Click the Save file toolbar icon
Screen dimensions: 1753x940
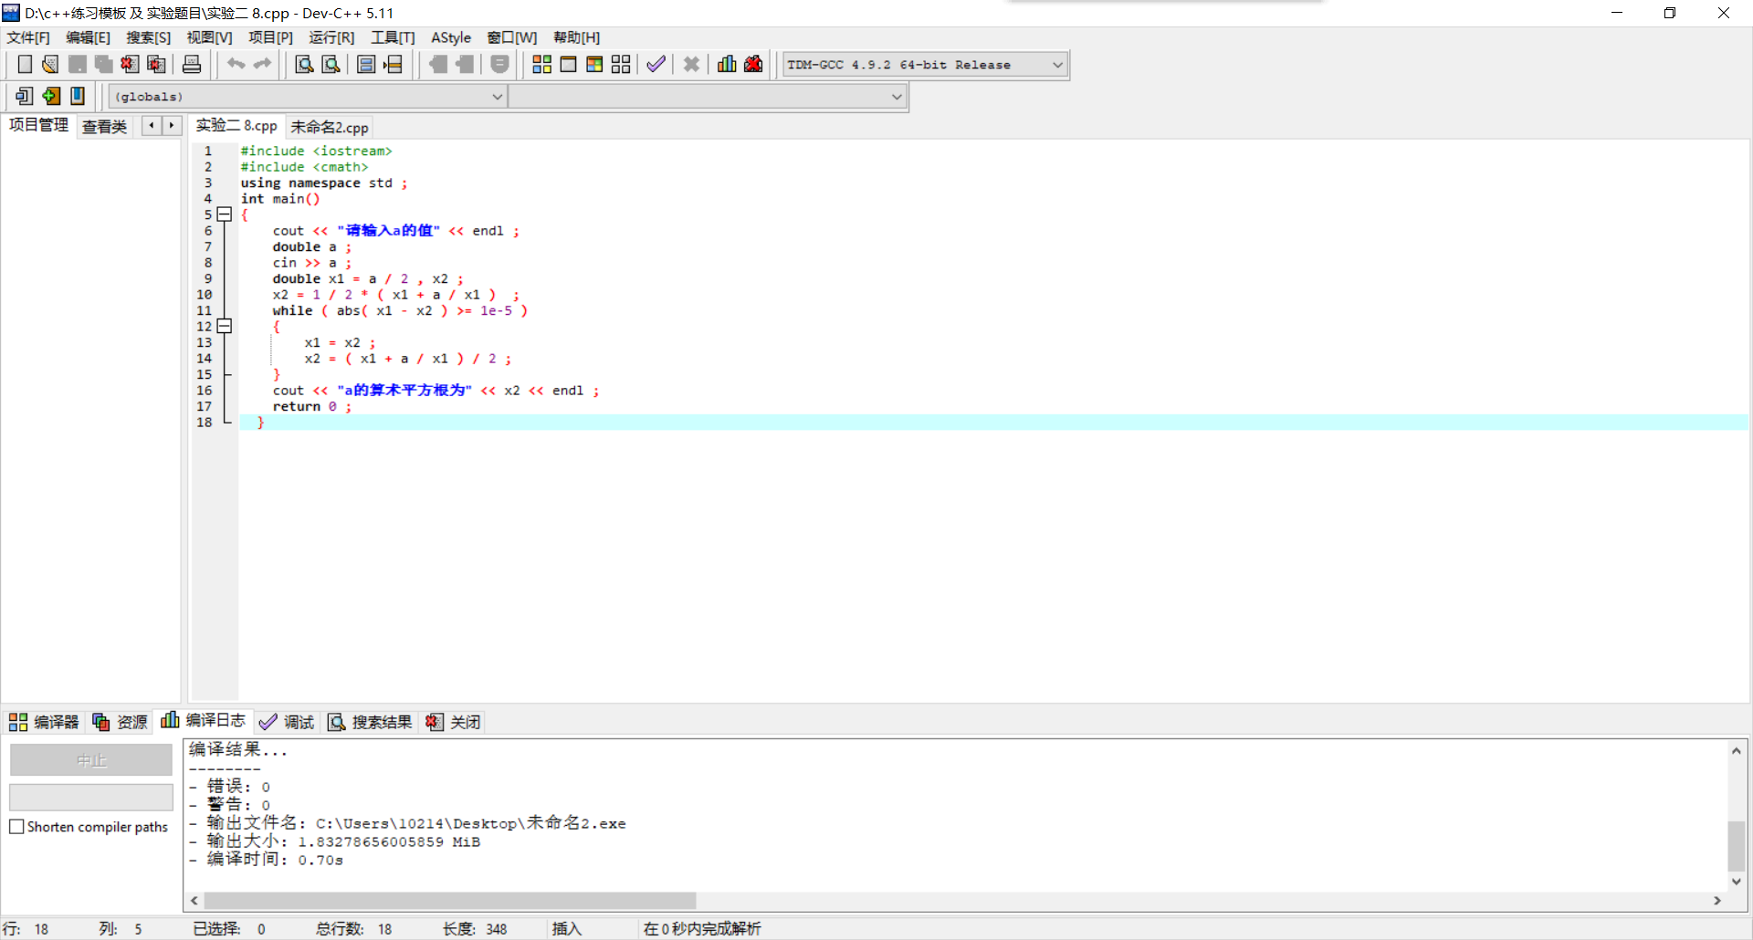coord(77,64)
